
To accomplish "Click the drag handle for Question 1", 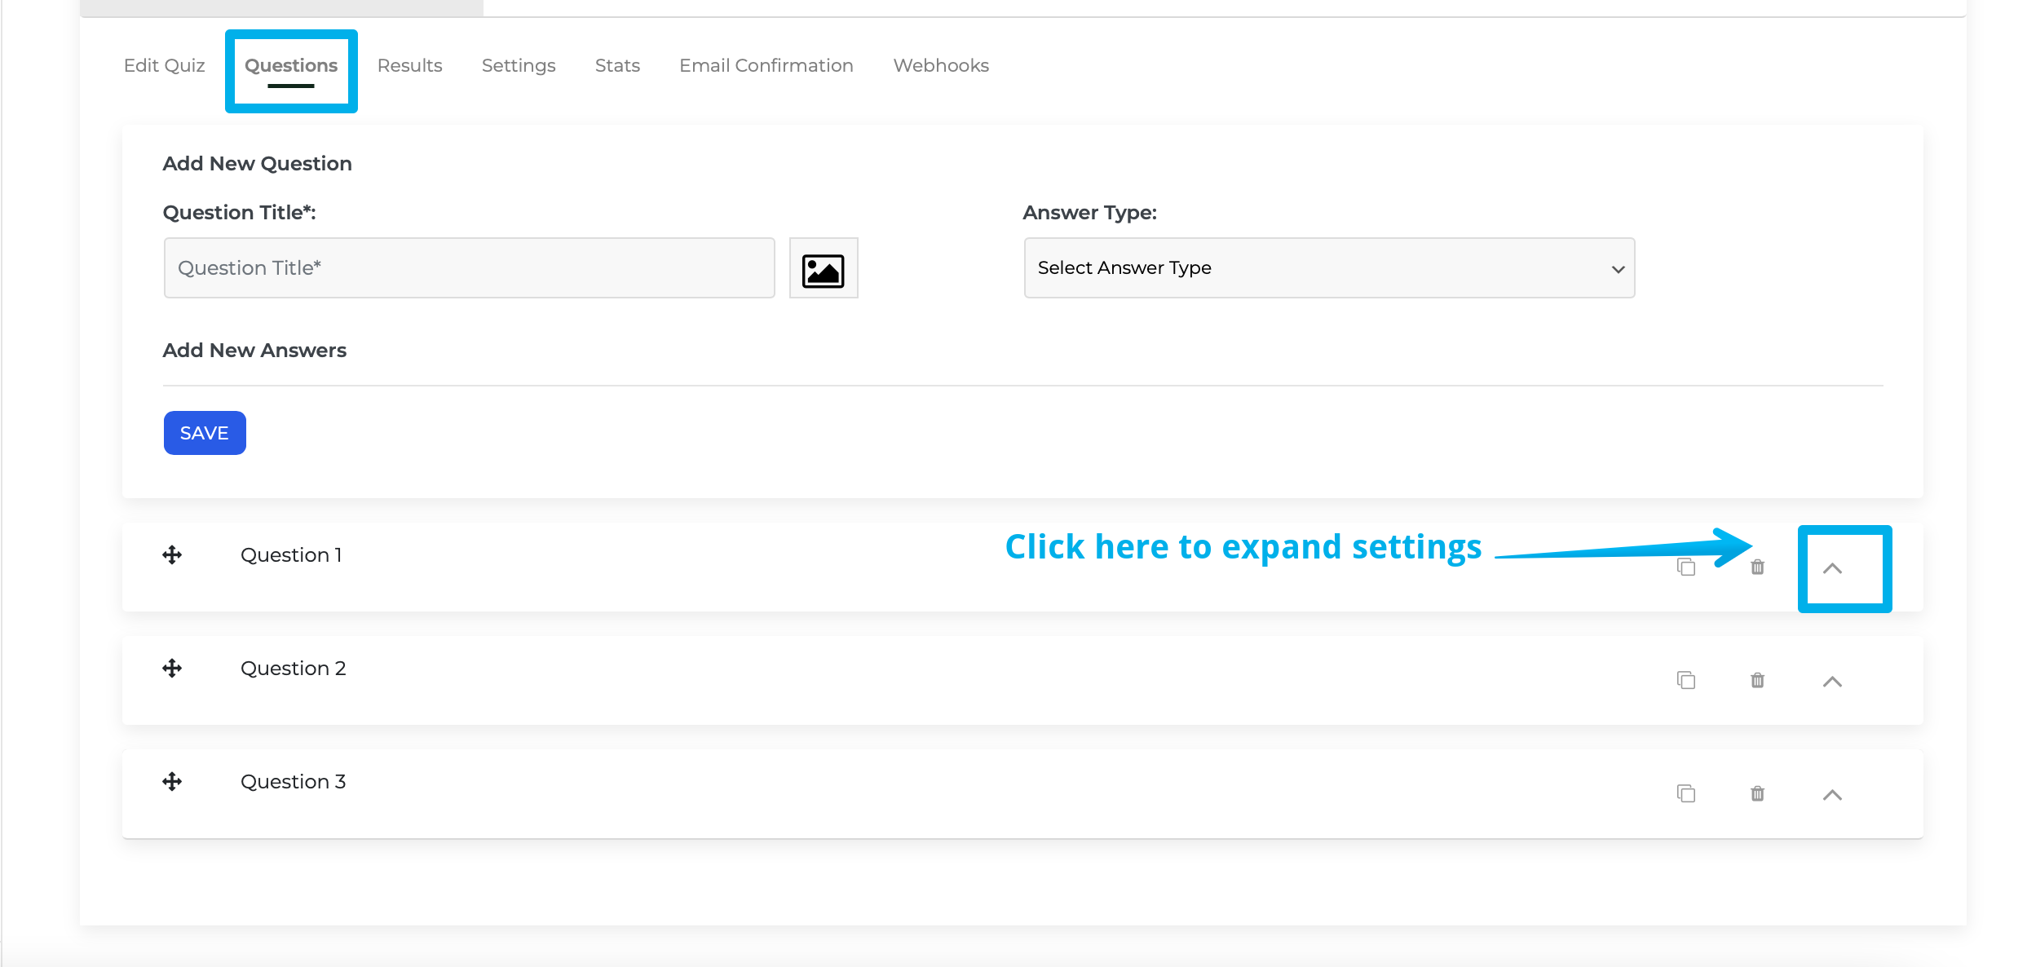I will click(x=172, y=554).
